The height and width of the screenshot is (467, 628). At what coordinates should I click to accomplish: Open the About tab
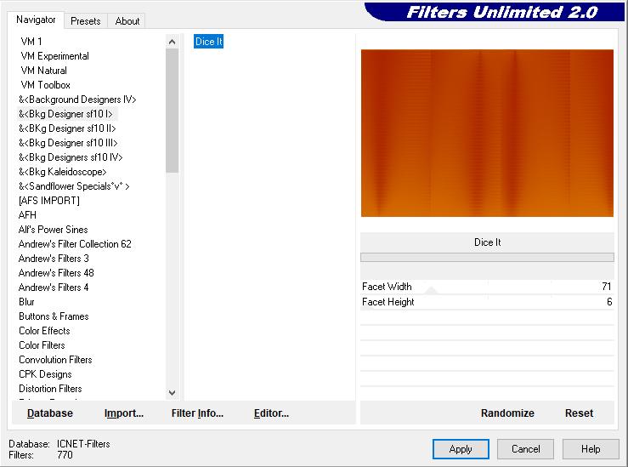pos(127,21)
